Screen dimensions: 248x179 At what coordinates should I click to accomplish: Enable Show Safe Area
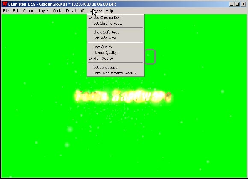pos(115,32)
